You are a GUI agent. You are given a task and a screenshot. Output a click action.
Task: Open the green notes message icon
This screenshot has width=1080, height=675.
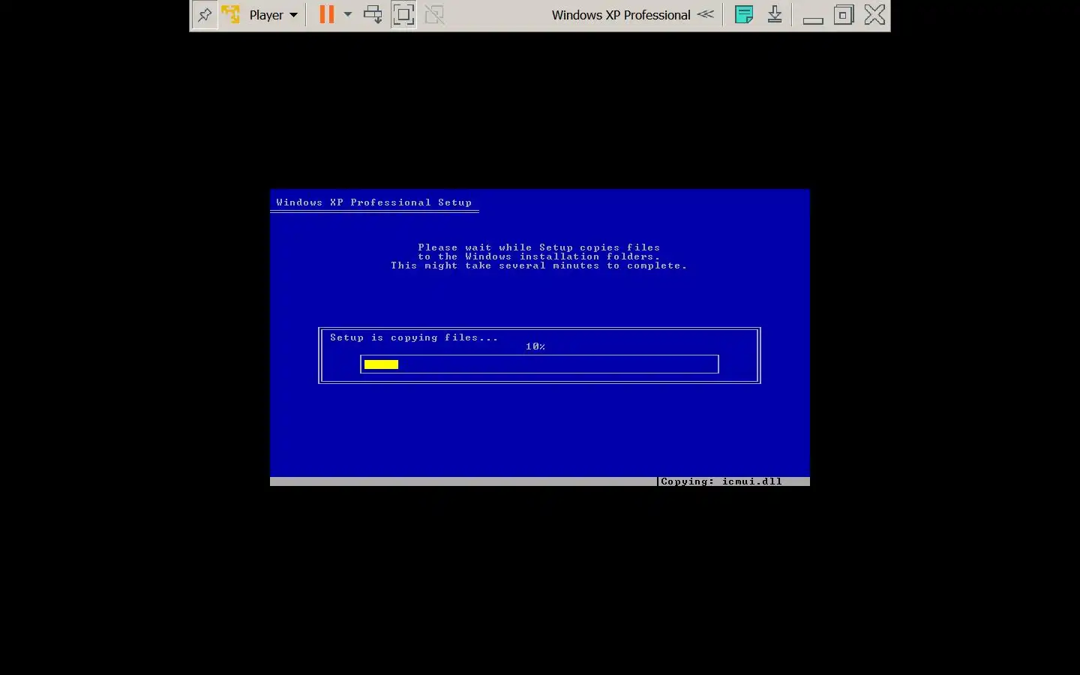pyautogui.click(x=744, y=15)
